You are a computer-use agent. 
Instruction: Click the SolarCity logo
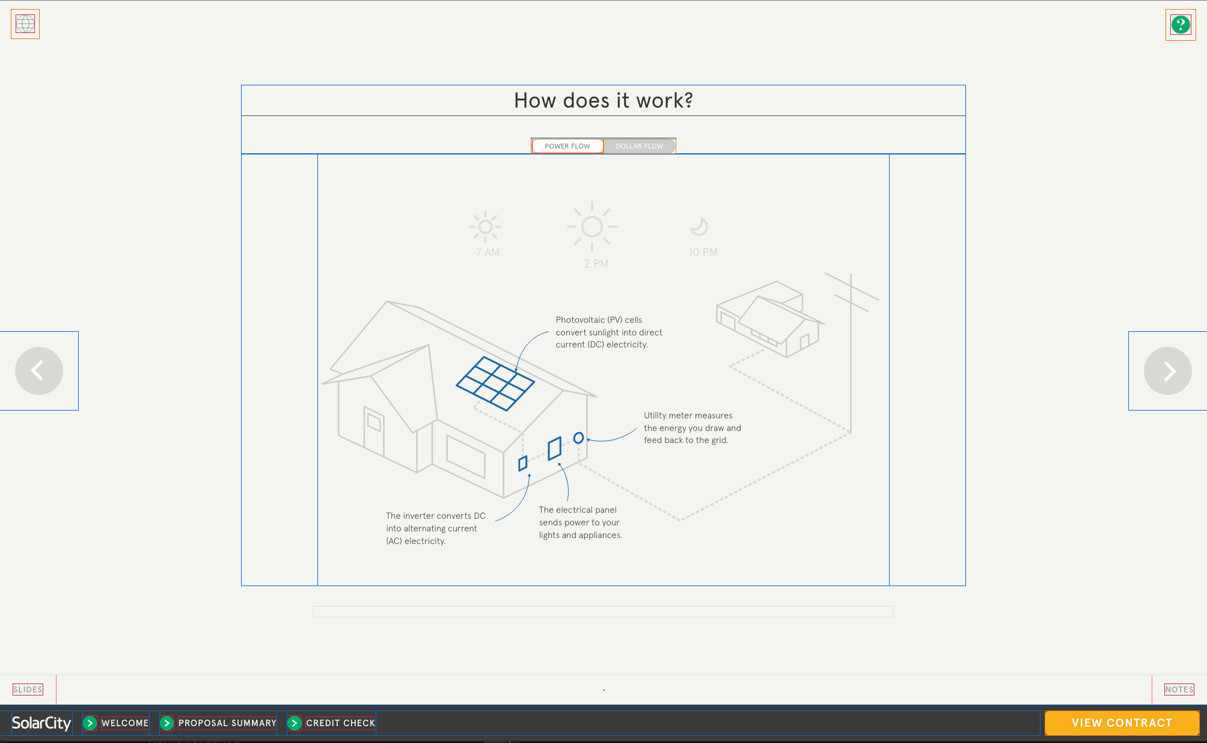tap(41, 723)
